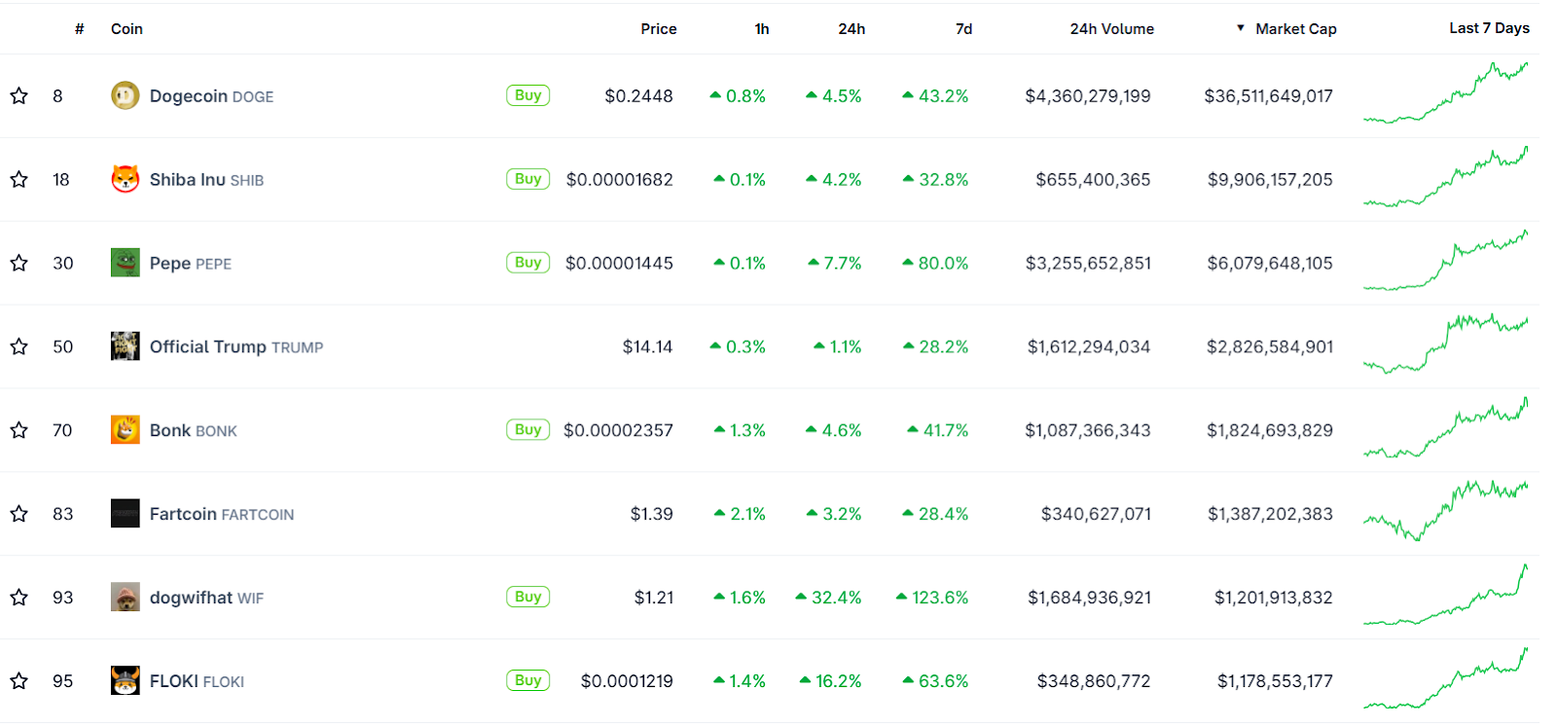Star Dogecoin to add to watchlist
Image resolution: width=1557 pixels, height=727 pixels.
coord(18,95)
